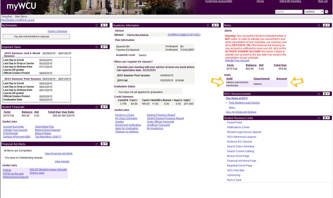The width and height of the screenshot is (333, 198).
Task: Open Personalize Content & Layout
Action: [x=17, y=20]
